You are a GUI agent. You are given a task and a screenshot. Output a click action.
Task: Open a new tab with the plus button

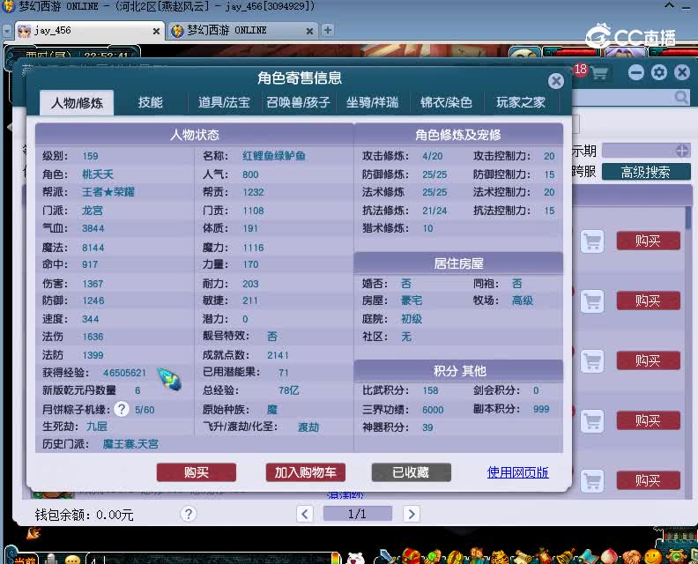[x=328, y=30]
